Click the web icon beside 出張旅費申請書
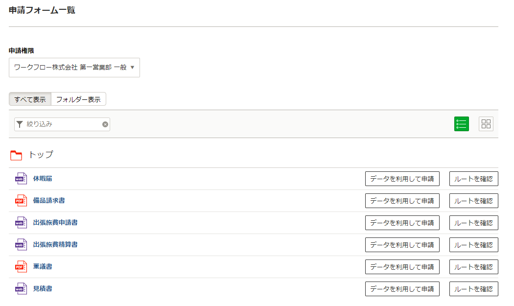Viewport: 514px width, 306px height. pos(21,223)
